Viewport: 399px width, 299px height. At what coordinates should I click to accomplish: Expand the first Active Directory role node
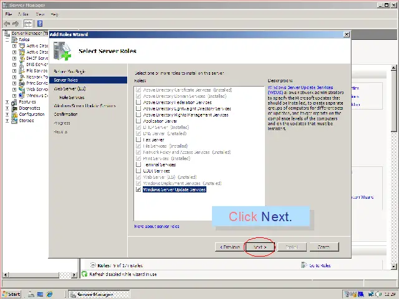[14, 46]
